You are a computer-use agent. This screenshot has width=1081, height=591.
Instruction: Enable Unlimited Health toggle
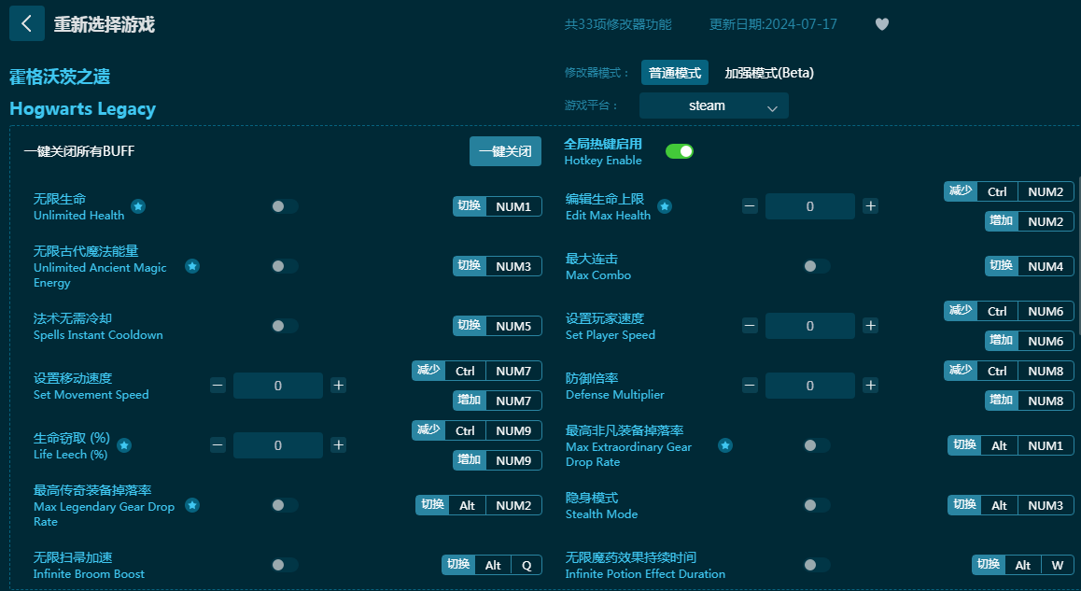(x=284, y=206)
